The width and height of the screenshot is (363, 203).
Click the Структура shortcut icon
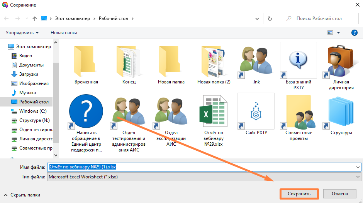pyautogui.click(x=341, y=111)
